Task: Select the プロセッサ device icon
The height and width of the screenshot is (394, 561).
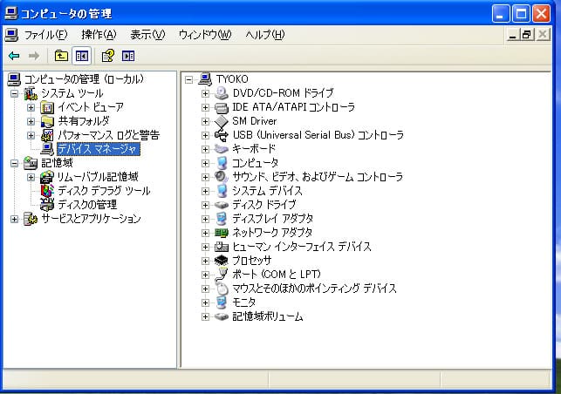Action: (x=222, y=261)
